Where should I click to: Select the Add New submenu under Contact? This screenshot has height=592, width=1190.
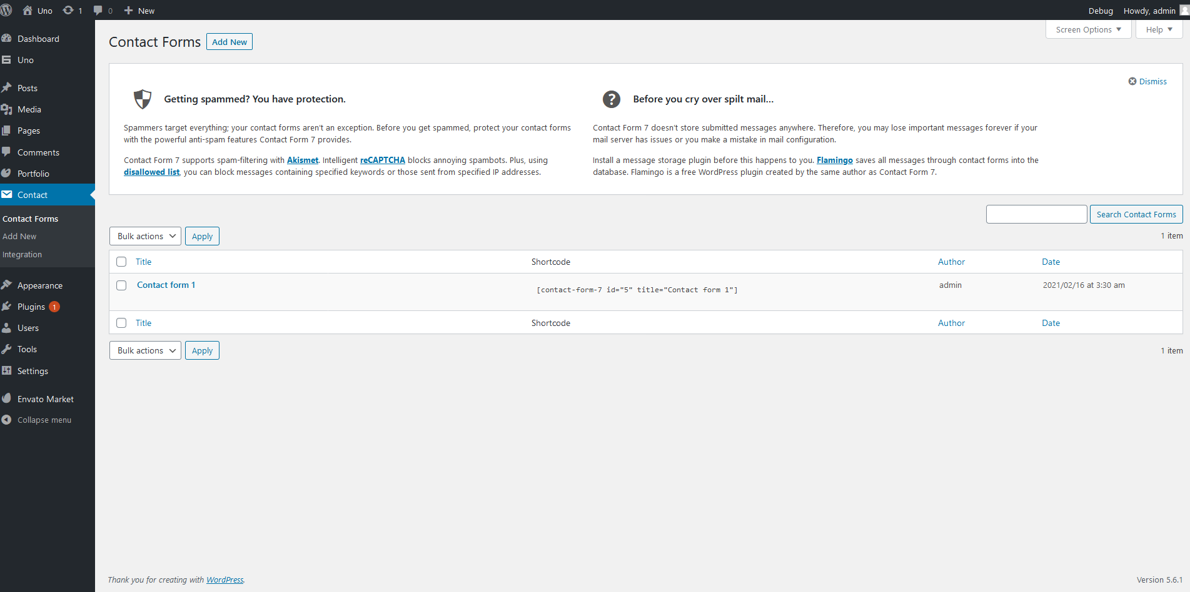pos(19,236)
